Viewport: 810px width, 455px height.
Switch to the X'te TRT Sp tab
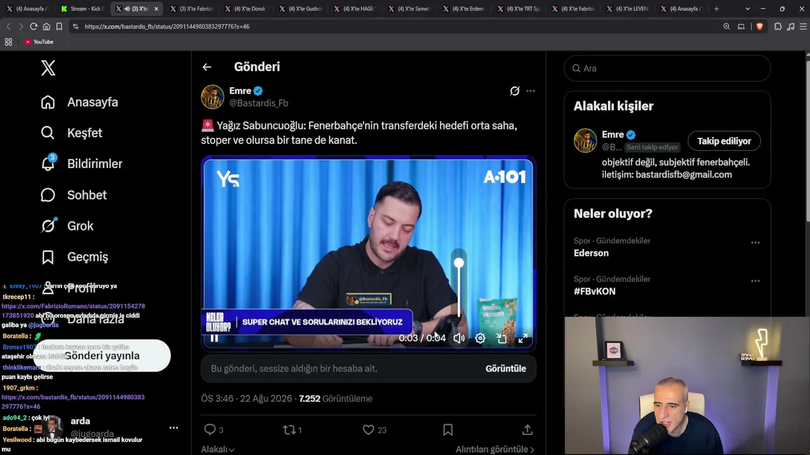click(x=518, y=9)
